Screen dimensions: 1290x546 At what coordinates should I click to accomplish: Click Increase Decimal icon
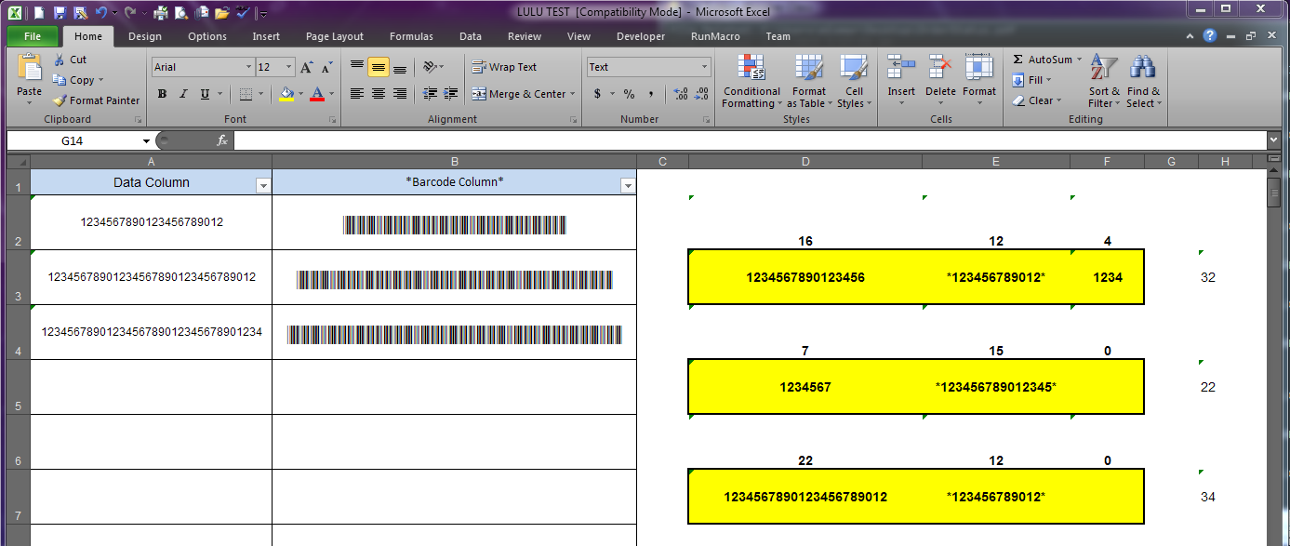point(680,94)
